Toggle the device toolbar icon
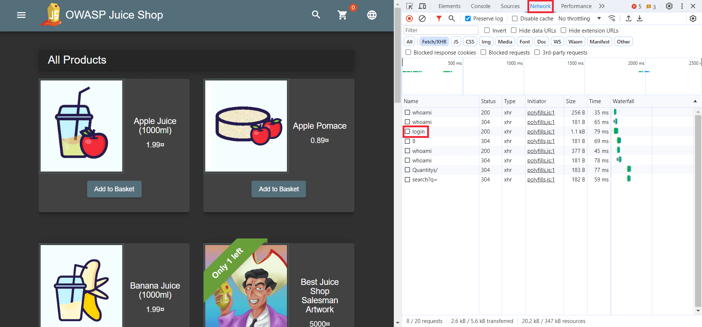This screenshot has height=327, width=702. point(422,6)
